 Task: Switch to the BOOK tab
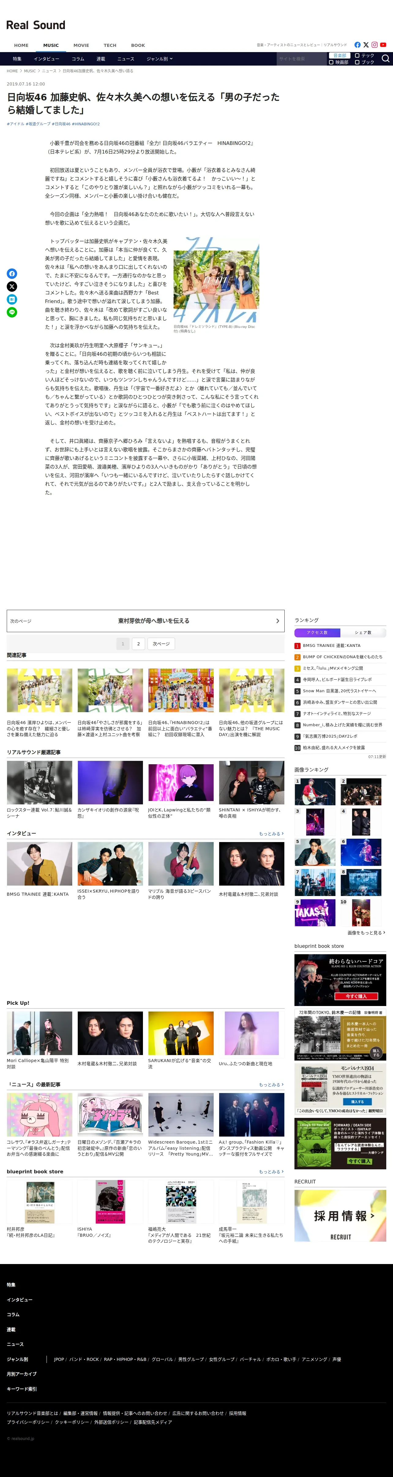pos(138,45)
